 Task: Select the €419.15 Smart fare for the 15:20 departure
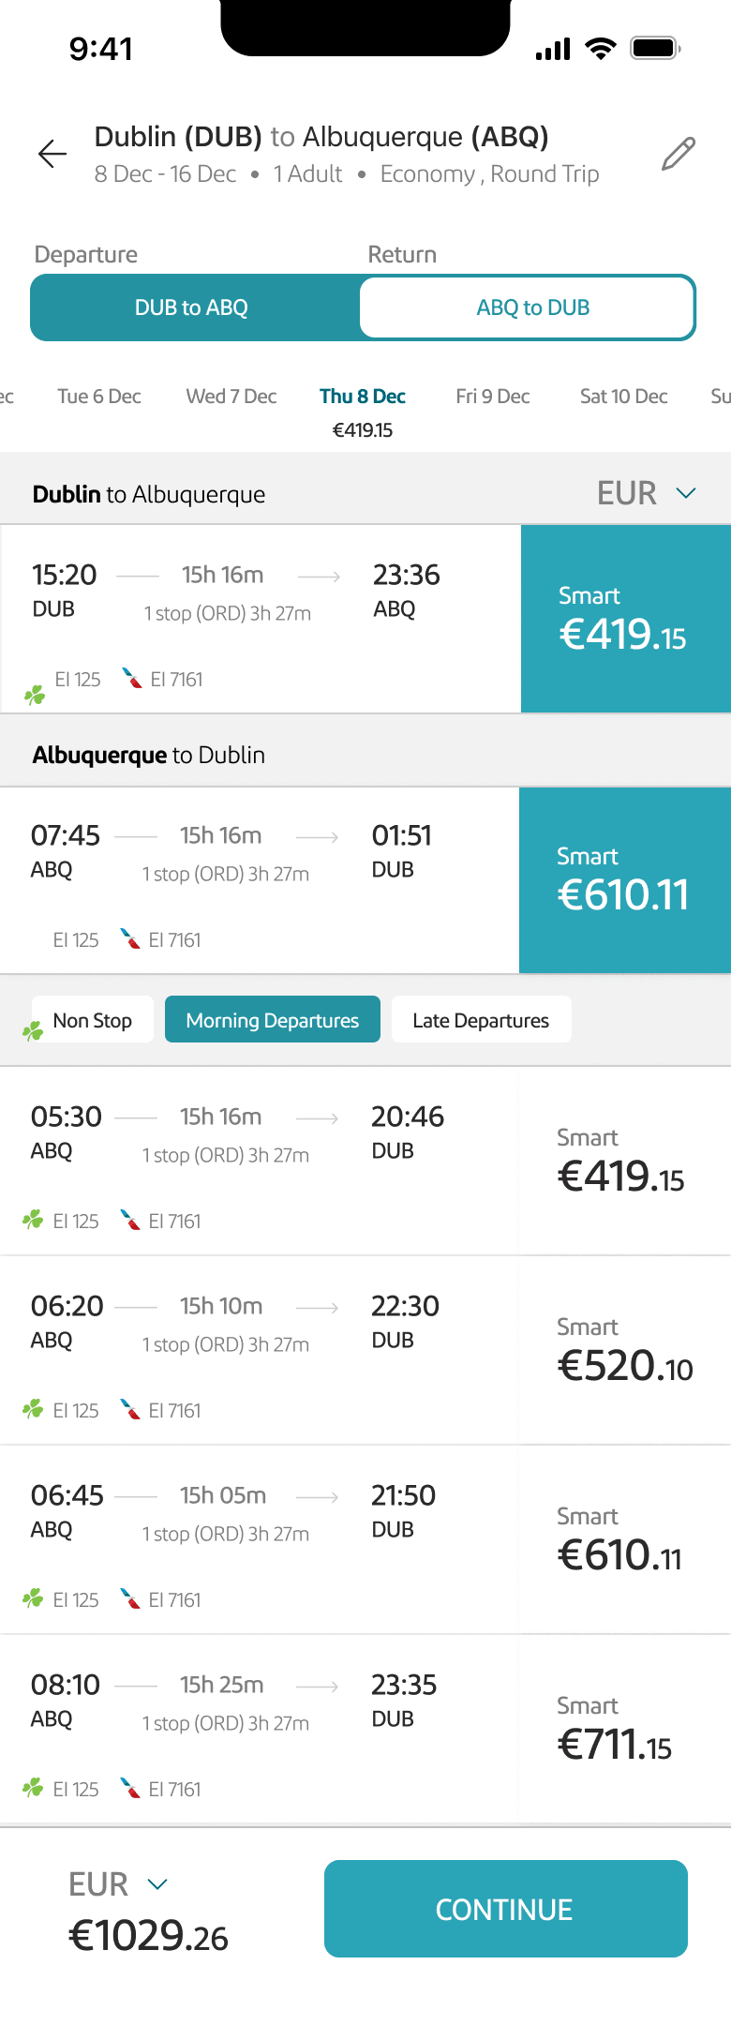pyautogui.click(x=626, y=619)
